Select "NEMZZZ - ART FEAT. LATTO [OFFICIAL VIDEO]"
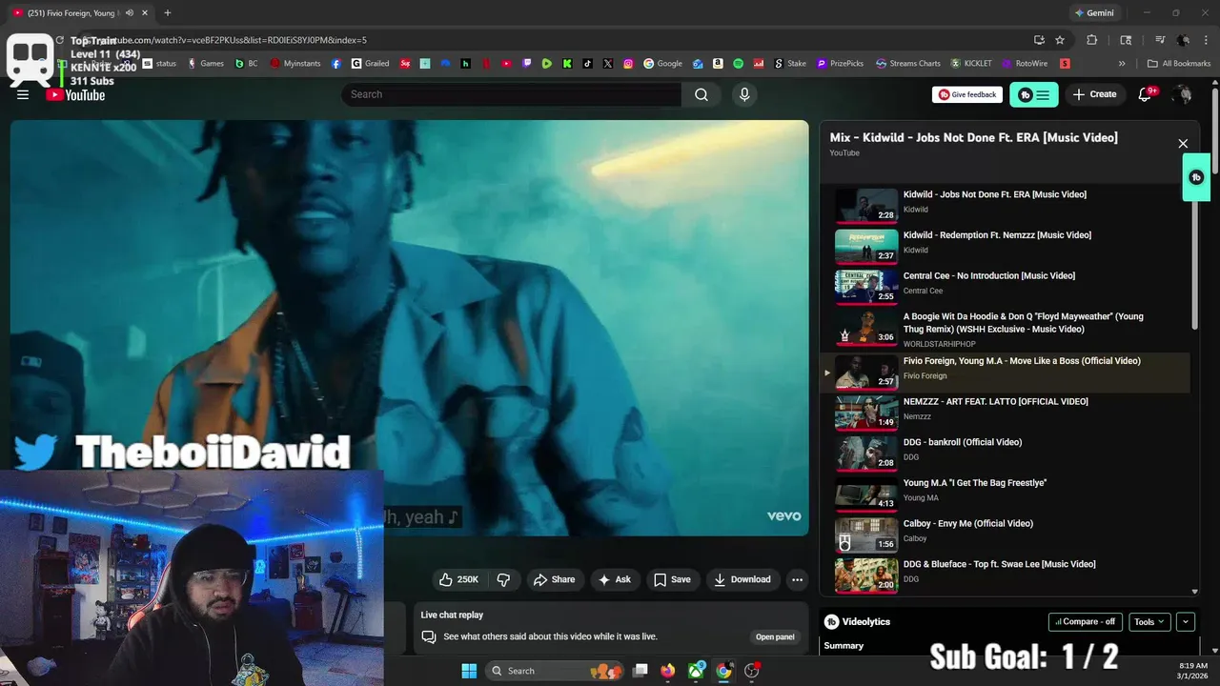Image resolution: width=1220 pixels, height=686 pixels. (995, 402)
